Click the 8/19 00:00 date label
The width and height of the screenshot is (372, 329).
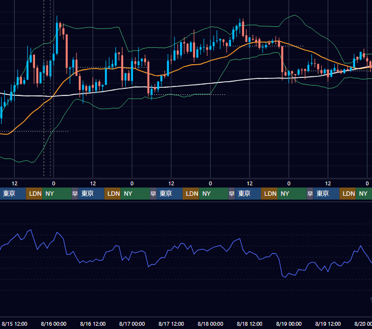pyautogui.click(x=289, y=324)
